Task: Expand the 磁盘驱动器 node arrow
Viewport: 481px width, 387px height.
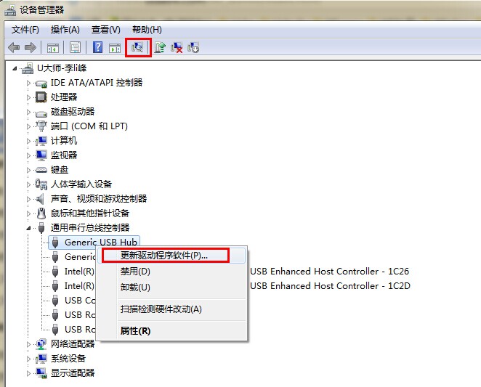Action: pos(28,112)
